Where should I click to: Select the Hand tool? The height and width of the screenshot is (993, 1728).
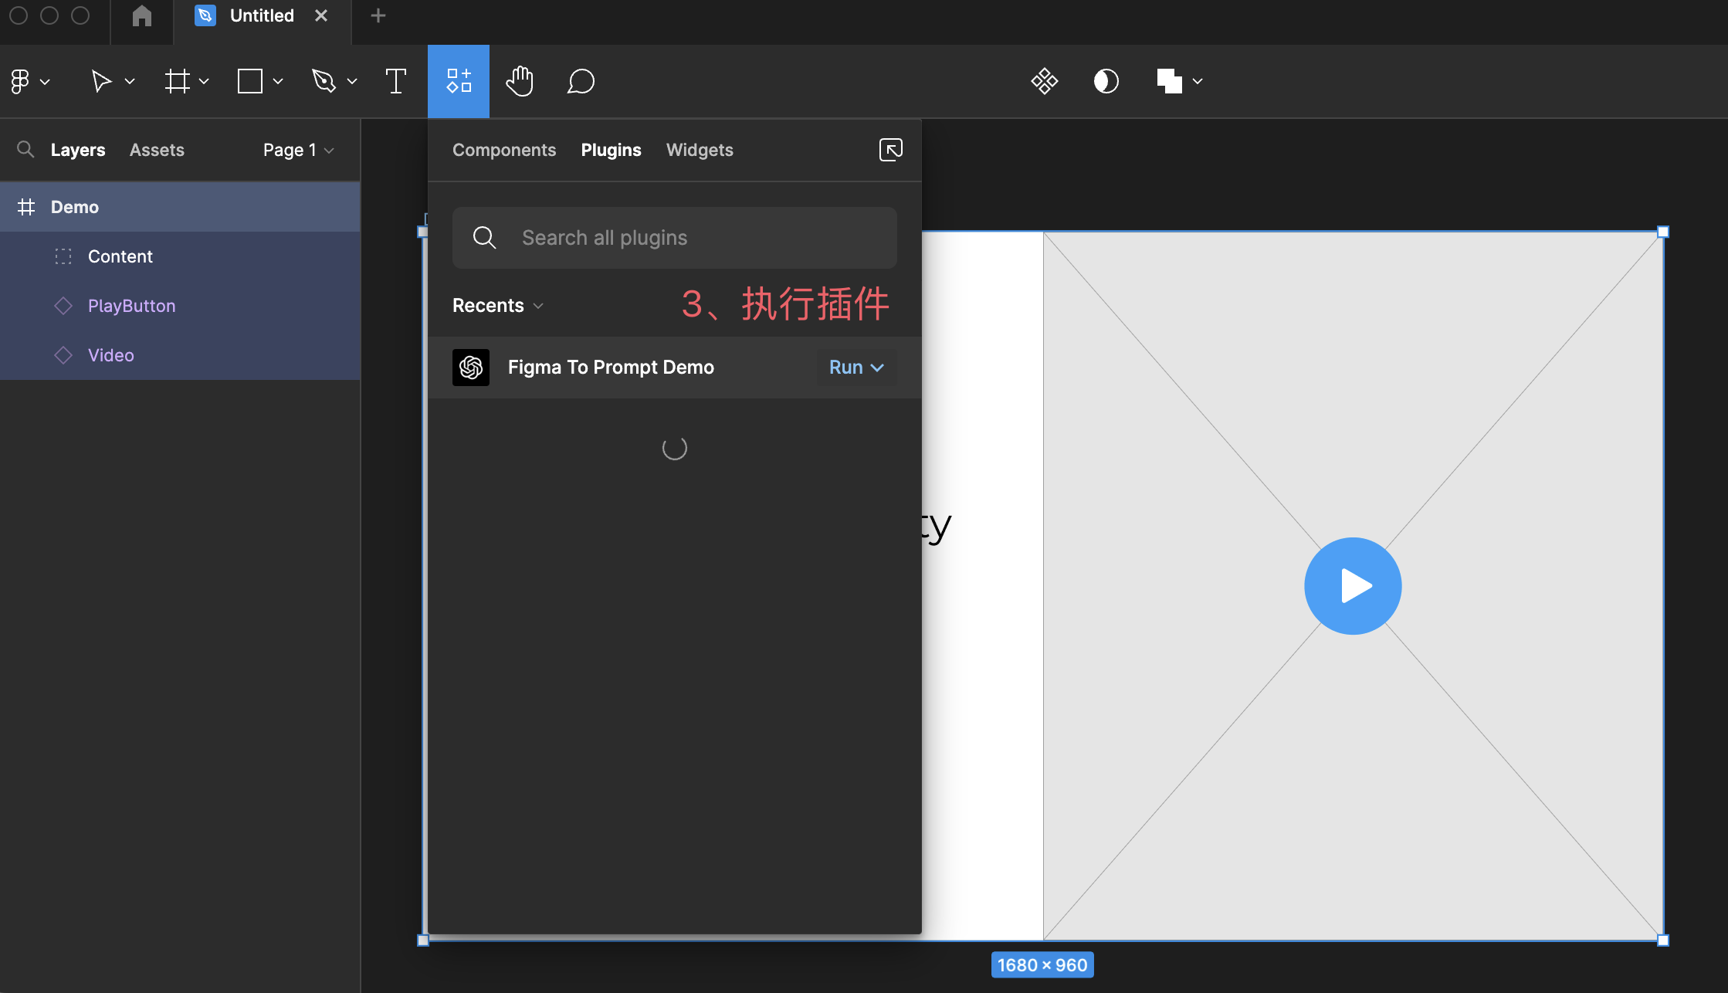520,81
